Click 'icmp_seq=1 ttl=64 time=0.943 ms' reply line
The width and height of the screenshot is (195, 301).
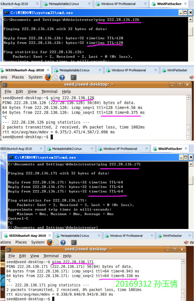[x=73, y=271]
